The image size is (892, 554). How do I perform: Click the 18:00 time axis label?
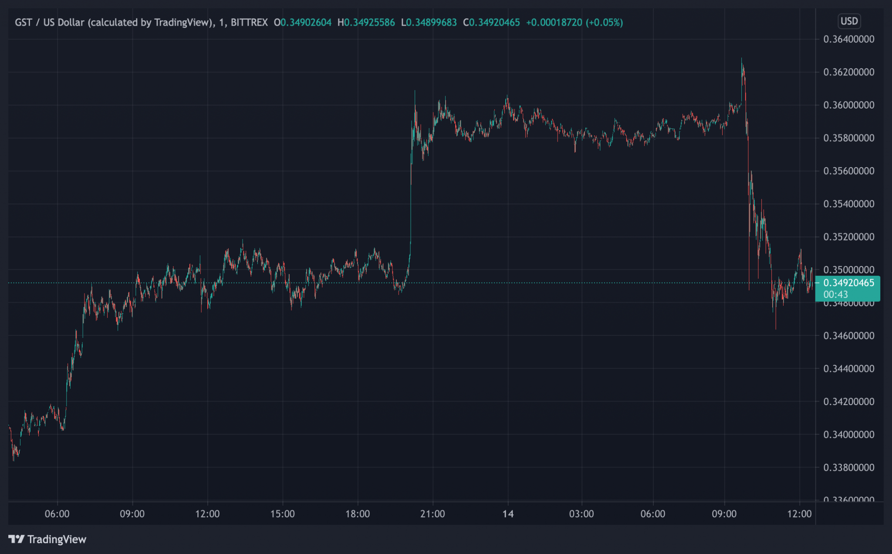point(358,514)
